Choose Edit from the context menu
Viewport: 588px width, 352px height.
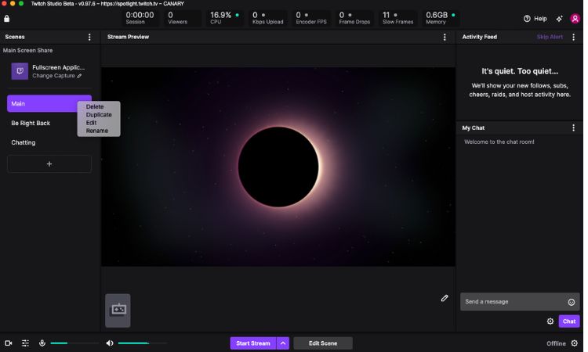(x=91, y=123)
